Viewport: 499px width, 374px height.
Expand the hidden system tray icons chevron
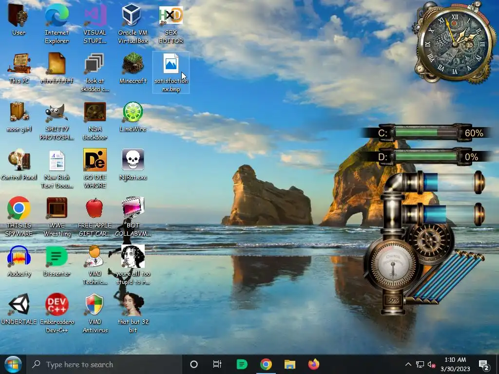click(408, 364)
